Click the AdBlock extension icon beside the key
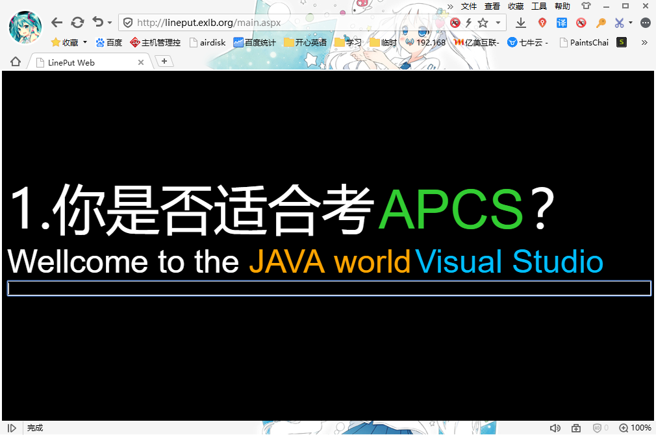Screen dimensions: 656x435 point(581,23)
